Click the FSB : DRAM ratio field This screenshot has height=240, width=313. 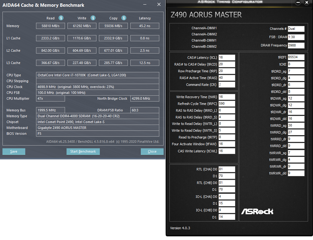(x=296, y=37)
